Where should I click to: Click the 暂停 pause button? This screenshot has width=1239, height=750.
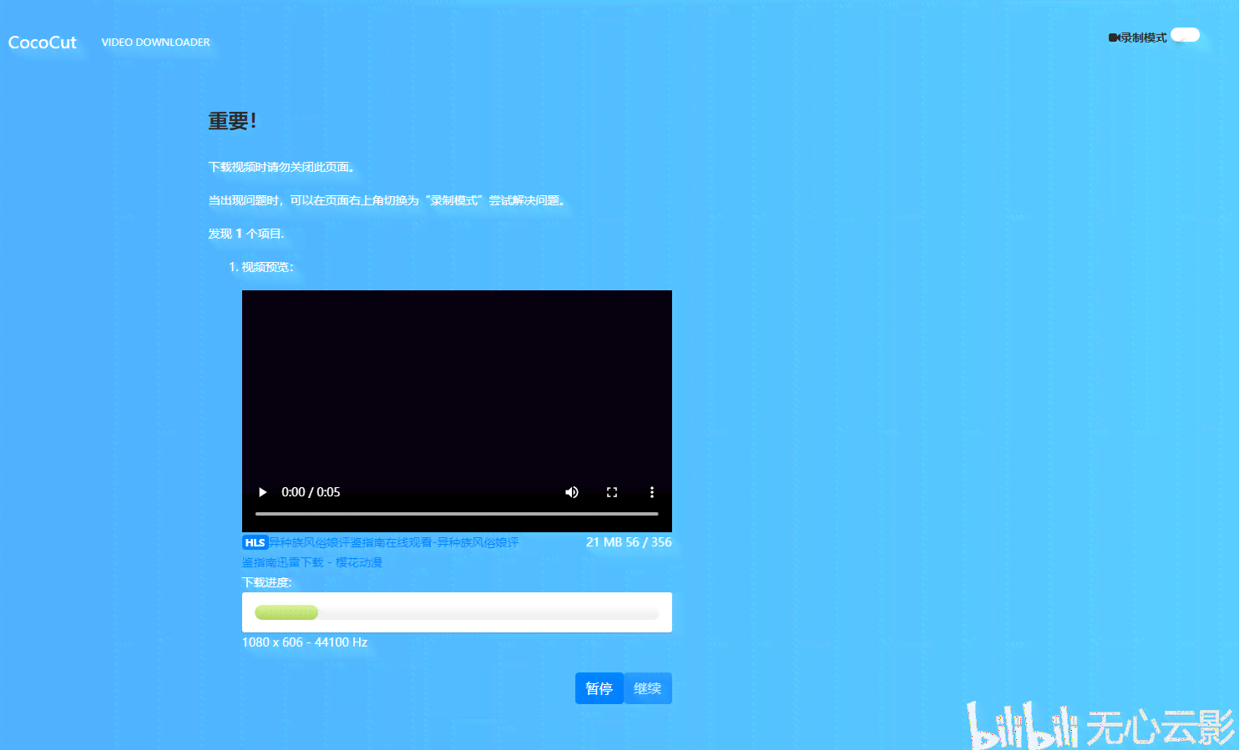pyautogui.click(x=599, y=688)
